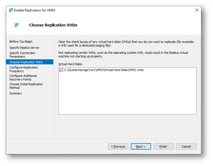Image resolution: width=213 pixels, height=166 pixels.
Task: Click the Previous button
Action: point(118,147)
